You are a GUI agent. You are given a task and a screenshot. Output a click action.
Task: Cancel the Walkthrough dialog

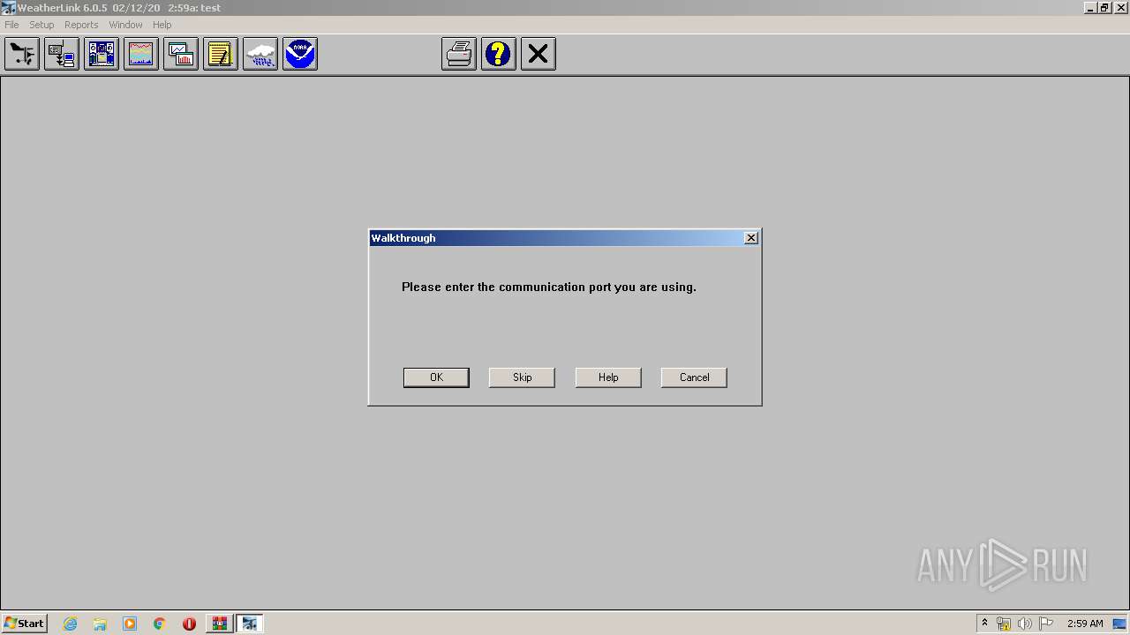point(694,377)
